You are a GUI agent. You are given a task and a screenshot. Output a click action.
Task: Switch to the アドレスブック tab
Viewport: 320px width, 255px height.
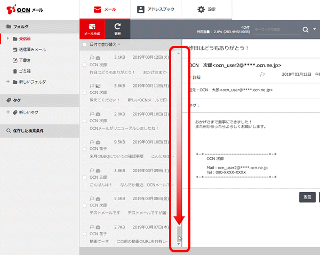pyautogui.click(x=156, y=10)
